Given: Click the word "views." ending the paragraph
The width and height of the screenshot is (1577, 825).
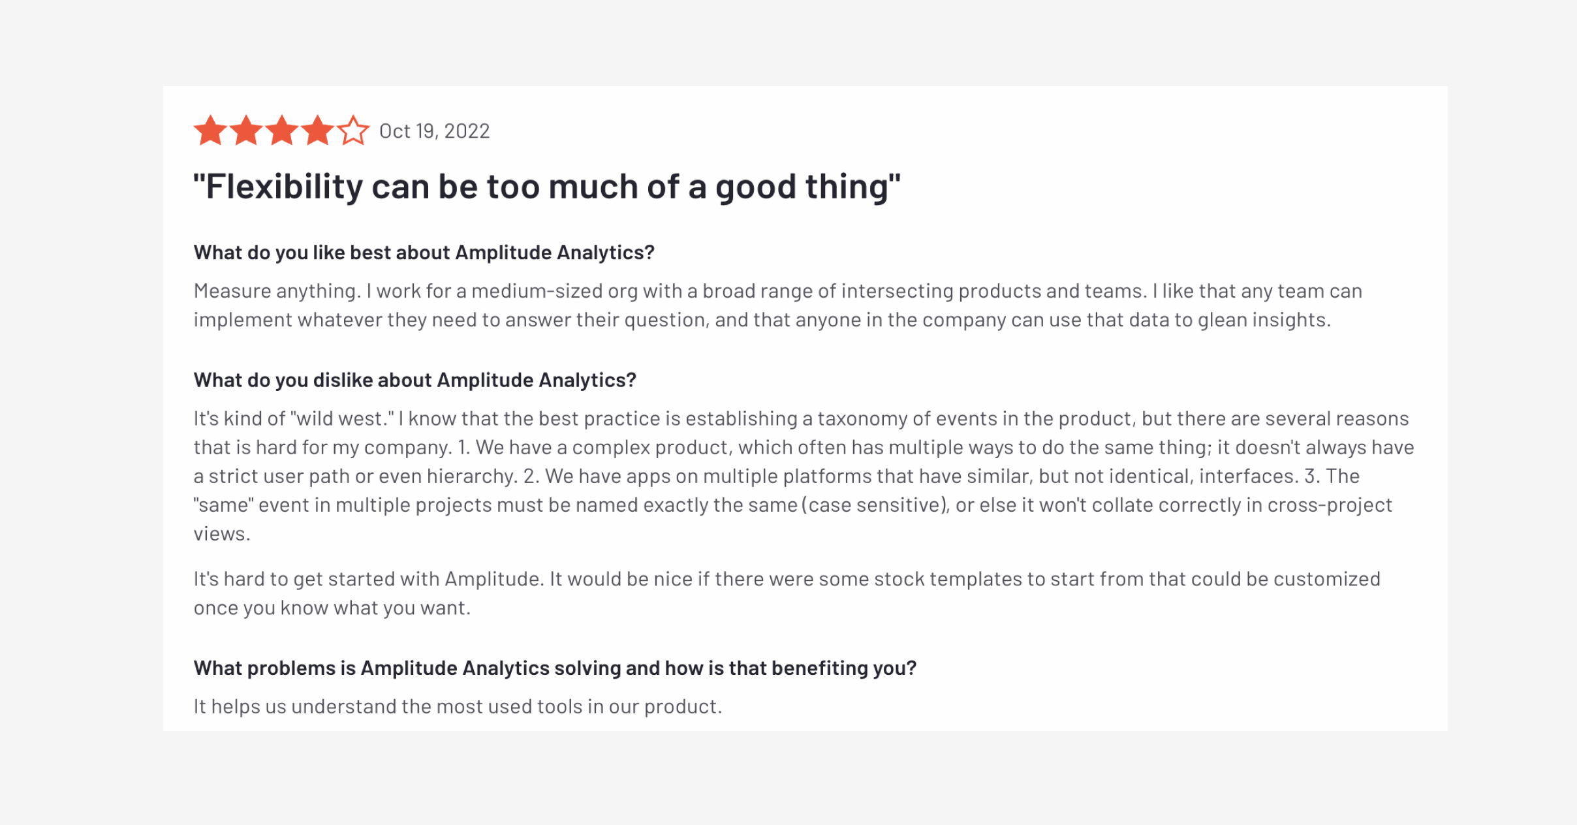Looking at the screenshot, I should (x=222, y=534).
